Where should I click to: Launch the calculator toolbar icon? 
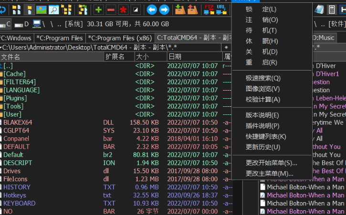click(332, 10)
